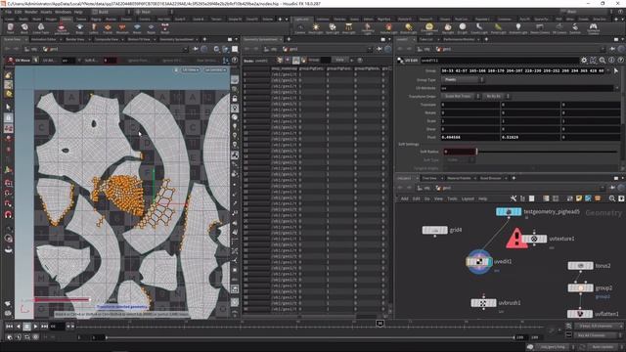Image resolution: width=626 pixels, height=352 pixels.
Task: Toggle the pin on scene view path bar
Action: (x=196, y=49)
